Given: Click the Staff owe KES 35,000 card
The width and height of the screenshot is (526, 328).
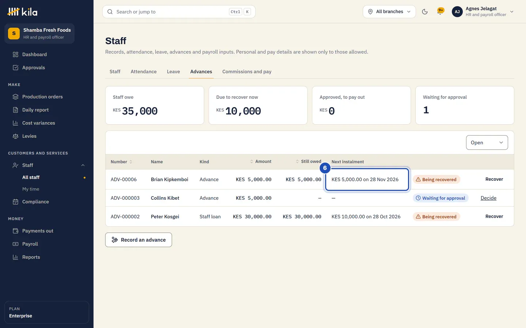Looking at the screenshot, I should point(155,105).
